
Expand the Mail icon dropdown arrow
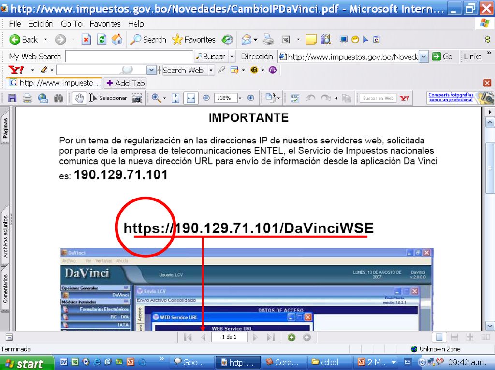tap(255, 40)
